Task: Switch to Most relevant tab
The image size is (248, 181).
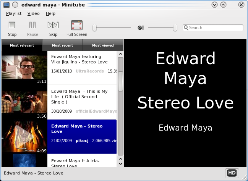Action: pos(22,45)
